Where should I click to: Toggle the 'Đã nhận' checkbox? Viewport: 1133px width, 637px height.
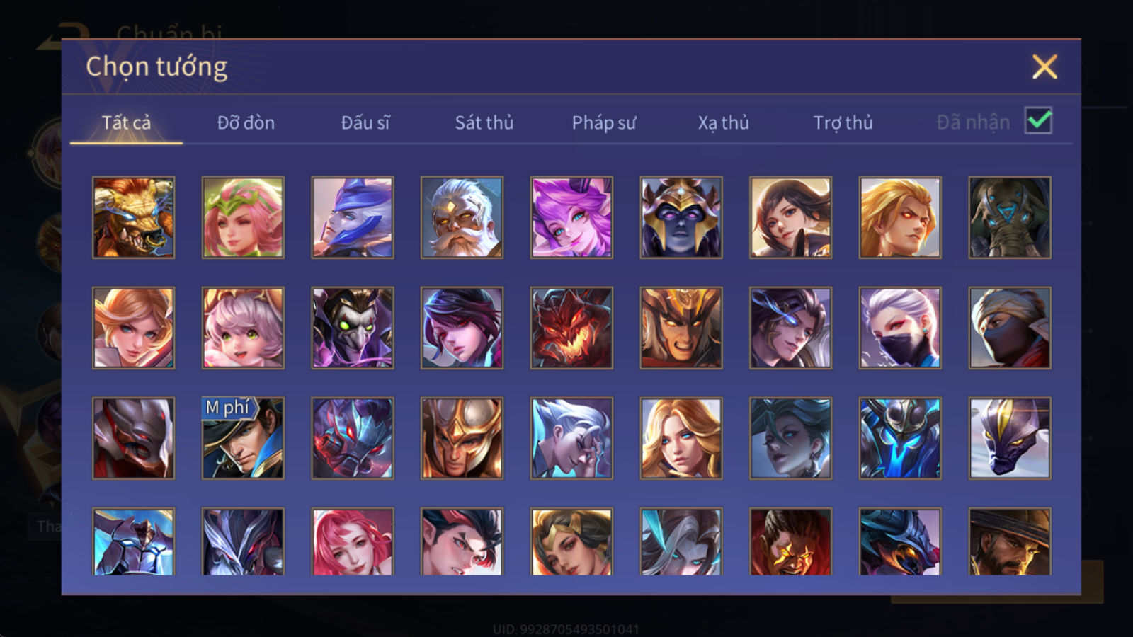[x=1039, y=120]
